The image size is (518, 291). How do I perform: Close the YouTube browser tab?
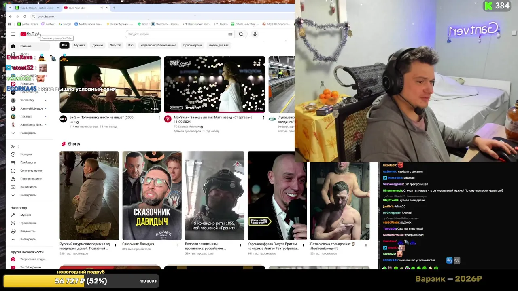pyautogui.click(x=107, y=8)
